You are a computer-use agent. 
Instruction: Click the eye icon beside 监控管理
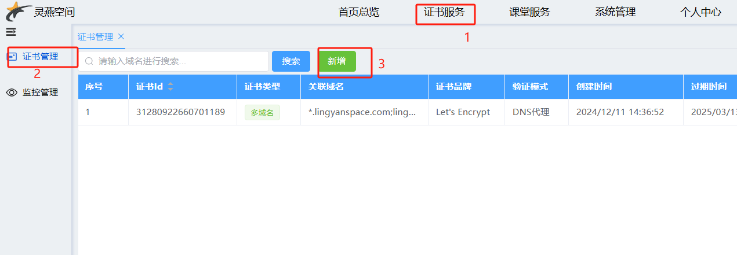[12, 93]
